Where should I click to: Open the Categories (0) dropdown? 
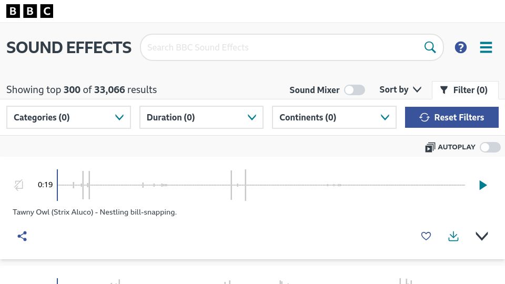pos(68,117)
